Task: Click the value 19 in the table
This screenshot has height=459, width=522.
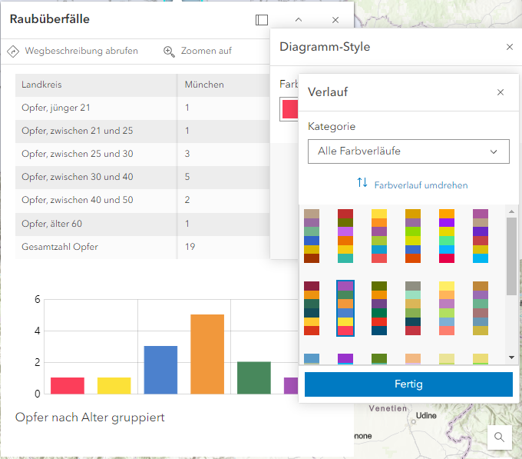Action: tap(190, 247)
